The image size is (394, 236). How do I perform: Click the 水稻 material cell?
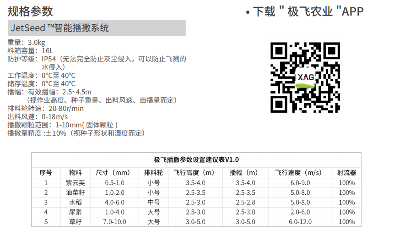pos(76,203)
